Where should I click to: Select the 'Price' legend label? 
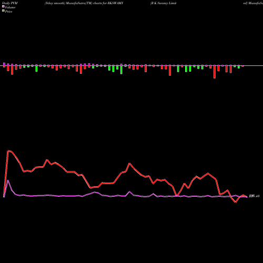(8, 12)
